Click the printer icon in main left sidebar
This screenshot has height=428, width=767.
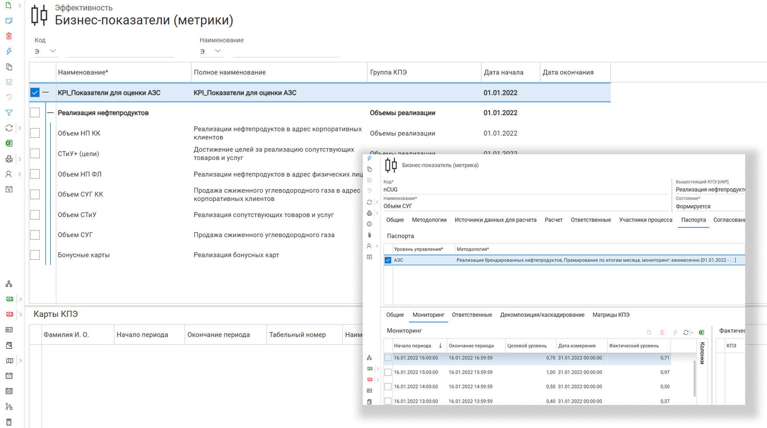pyautogui.click(x=9, y=159)
